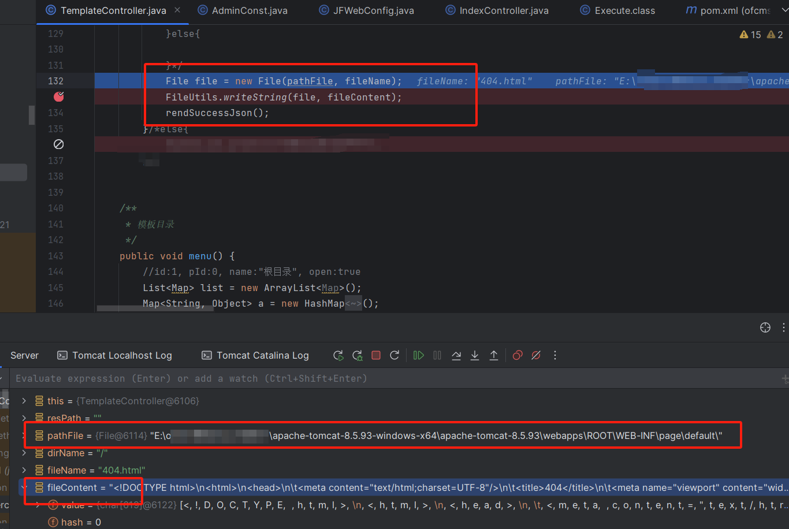Viewport: 789px width, 529px height.
Task: Click the Step Over debugger icon
Action: [456, 355]
